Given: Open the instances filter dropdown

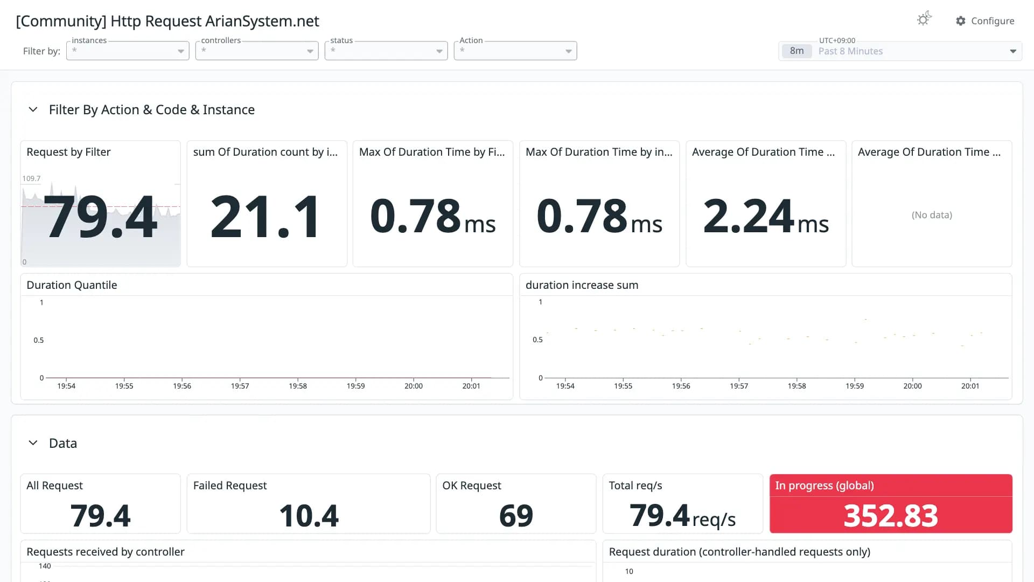Looking at the screenshot, I should tap(128, 51).
